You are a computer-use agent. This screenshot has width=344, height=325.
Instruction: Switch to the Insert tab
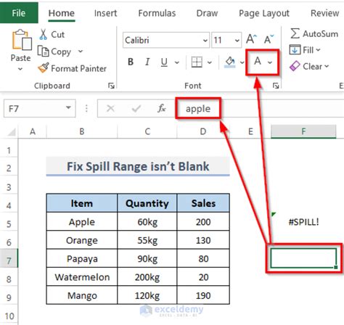click(105, 13)
